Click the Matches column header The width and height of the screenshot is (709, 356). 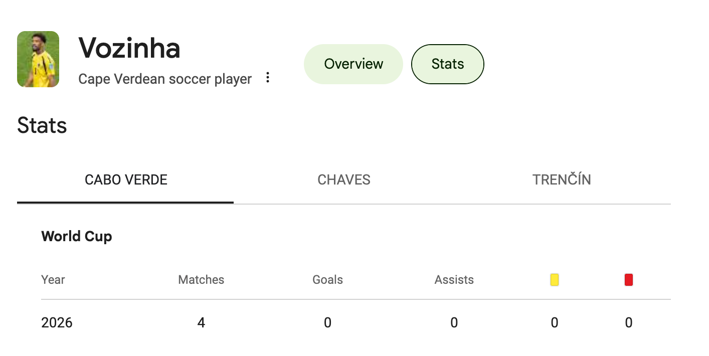point(201,280)
